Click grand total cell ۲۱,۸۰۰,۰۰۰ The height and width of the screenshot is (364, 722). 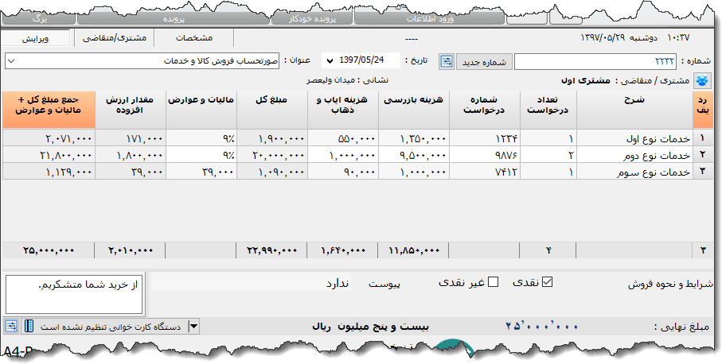tap(49, 155)
